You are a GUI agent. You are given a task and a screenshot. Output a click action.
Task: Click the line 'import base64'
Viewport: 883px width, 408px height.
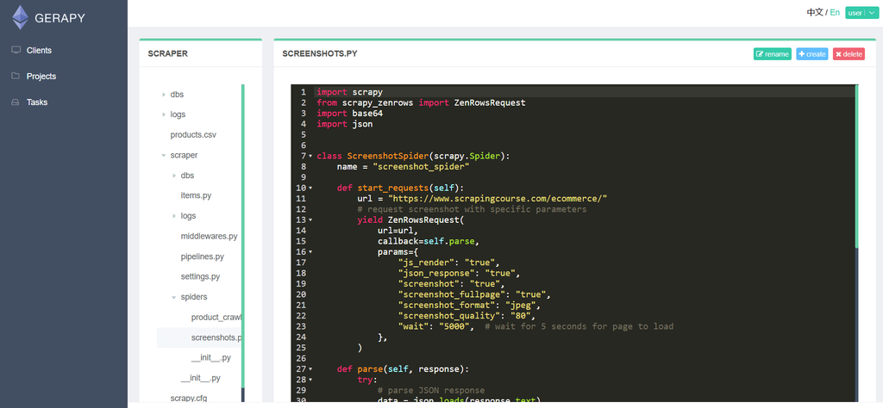(x=350, y=113)
